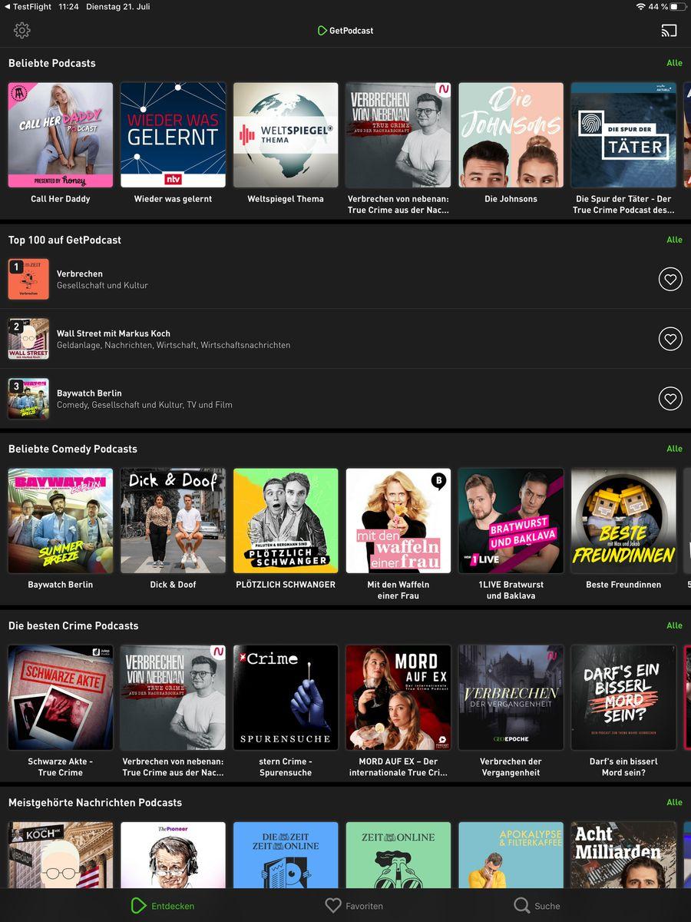Show all Beliebte Comedy Podcasts
The width and height of the screenshot is (691, 922).
pyautogui.click(x=674, y=449)
